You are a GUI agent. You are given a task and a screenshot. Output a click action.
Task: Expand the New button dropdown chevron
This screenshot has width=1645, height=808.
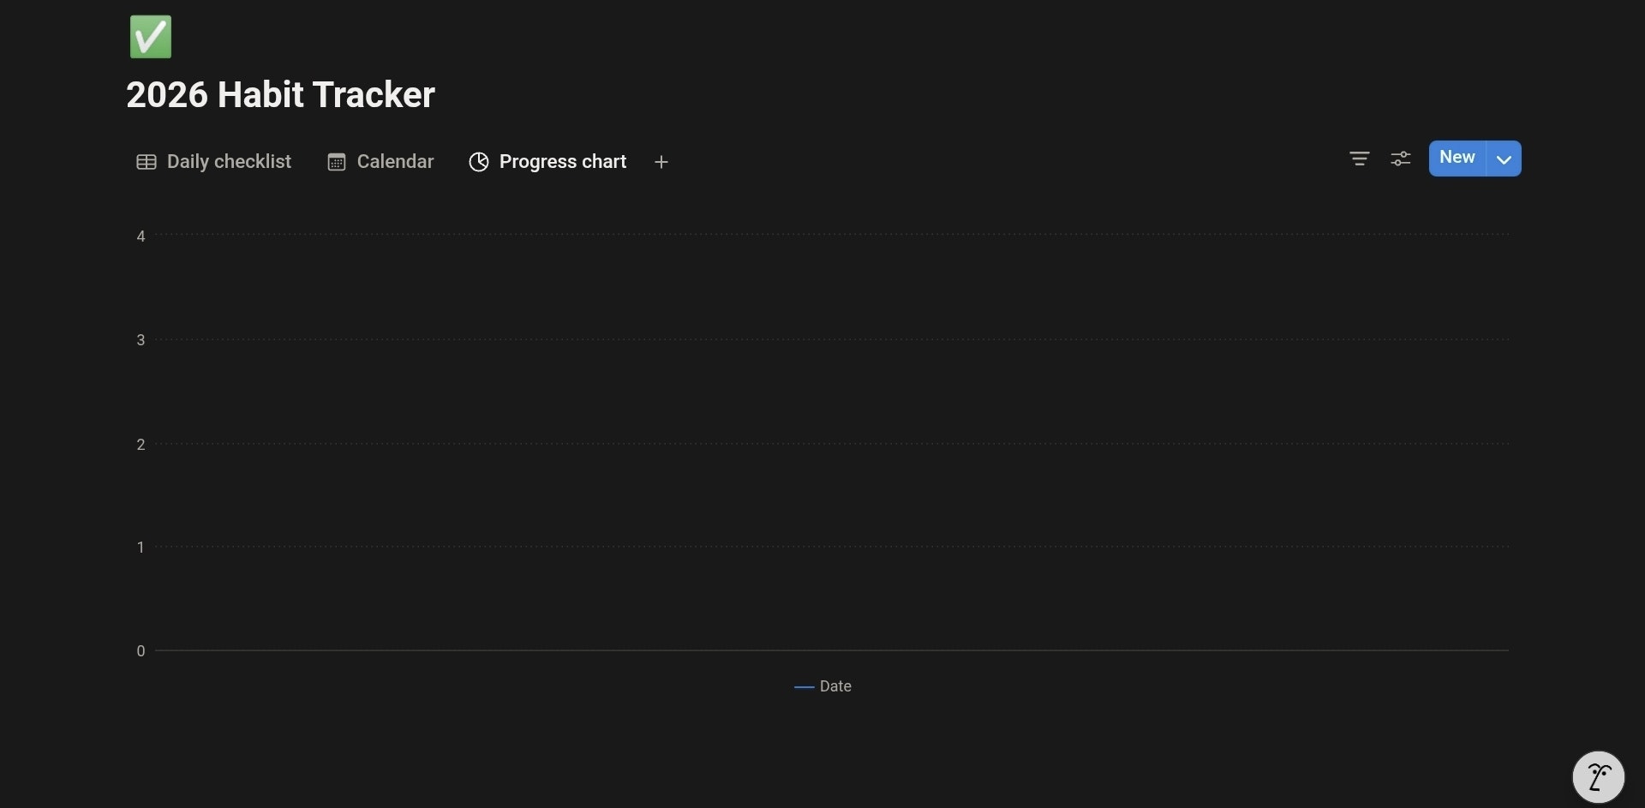(1504, 159)
